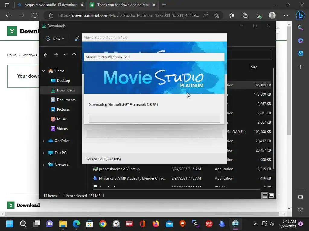Expand the Network tree node

(x=43, y=165)
